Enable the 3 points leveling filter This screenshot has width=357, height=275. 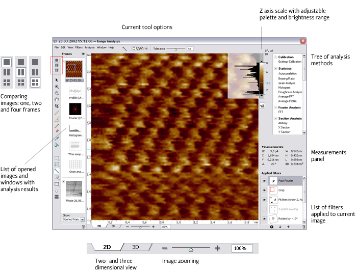(264, 209)
